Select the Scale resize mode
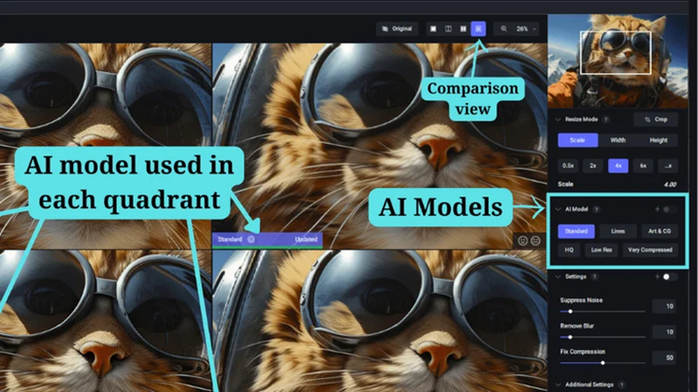Screen dimensions: 698x392 pyautogui.click(x=578, y=140)
